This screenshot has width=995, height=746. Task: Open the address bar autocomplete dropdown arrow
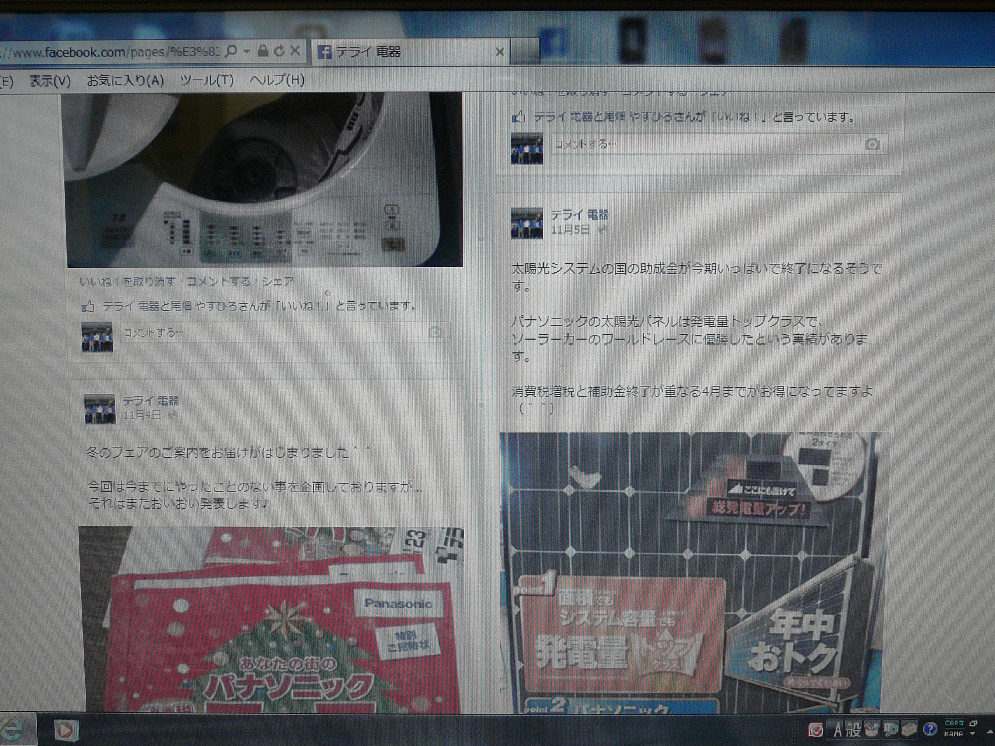pyautogui.click(x=246, y=51)
